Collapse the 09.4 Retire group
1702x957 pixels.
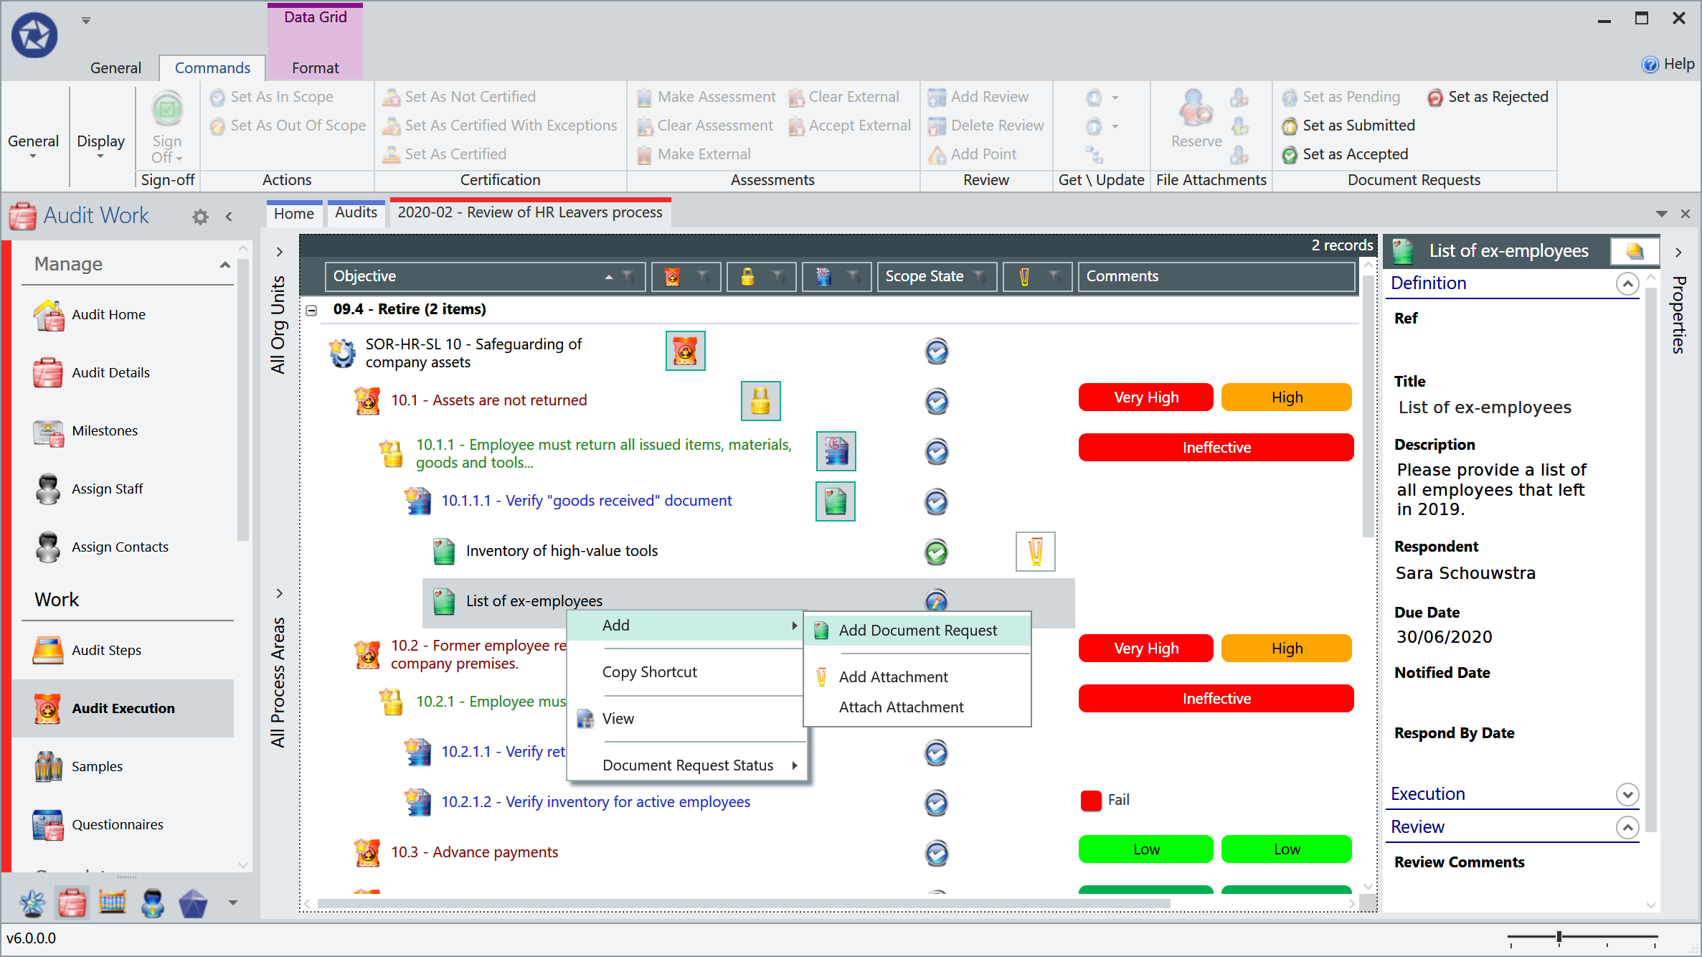click(311, 309)
